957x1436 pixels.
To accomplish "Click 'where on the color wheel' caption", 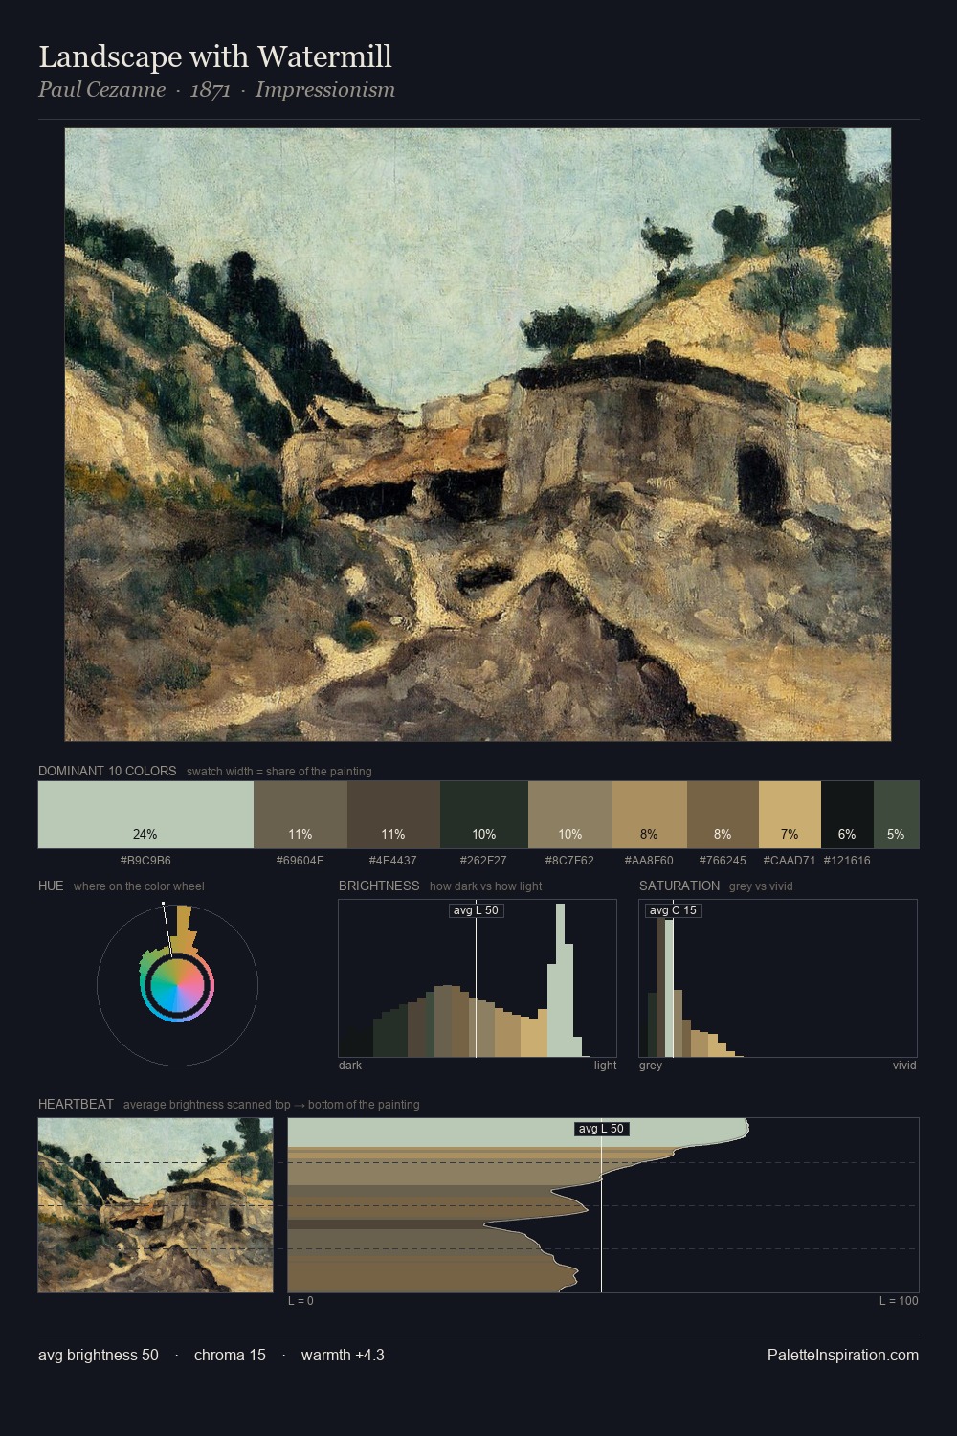I will [139, 886].
